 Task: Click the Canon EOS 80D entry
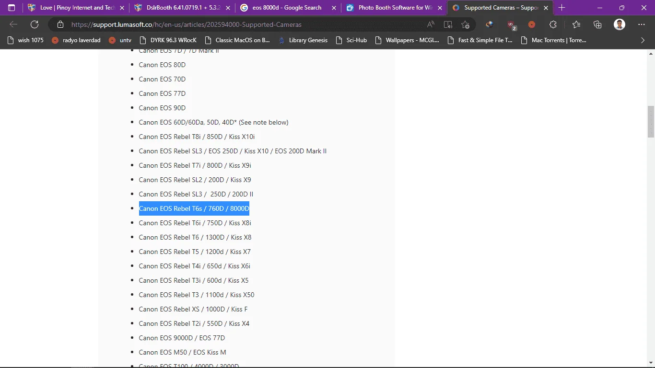tap(162, 65)
